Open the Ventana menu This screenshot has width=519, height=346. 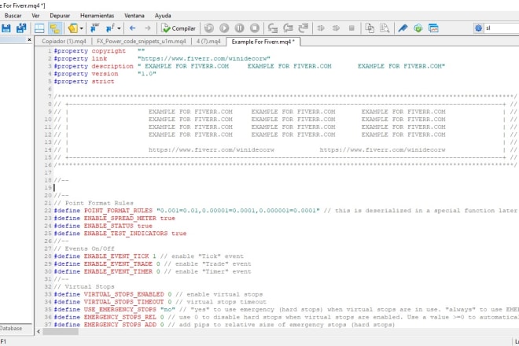(x=134, y=16)
